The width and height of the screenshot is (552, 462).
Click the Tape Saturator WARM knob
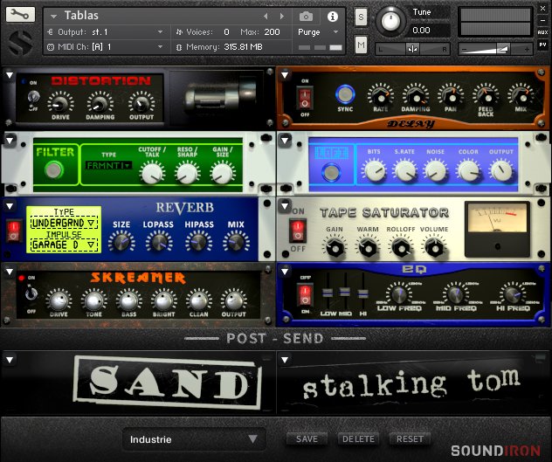(368, 248)
